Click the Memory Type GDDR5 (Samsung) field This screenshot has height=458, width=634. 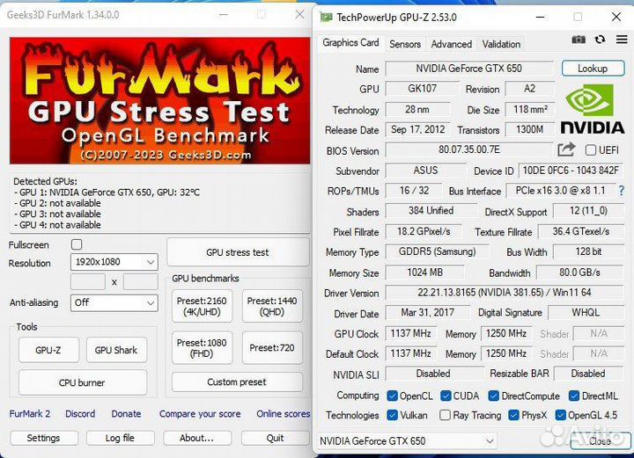pos(437,251)
